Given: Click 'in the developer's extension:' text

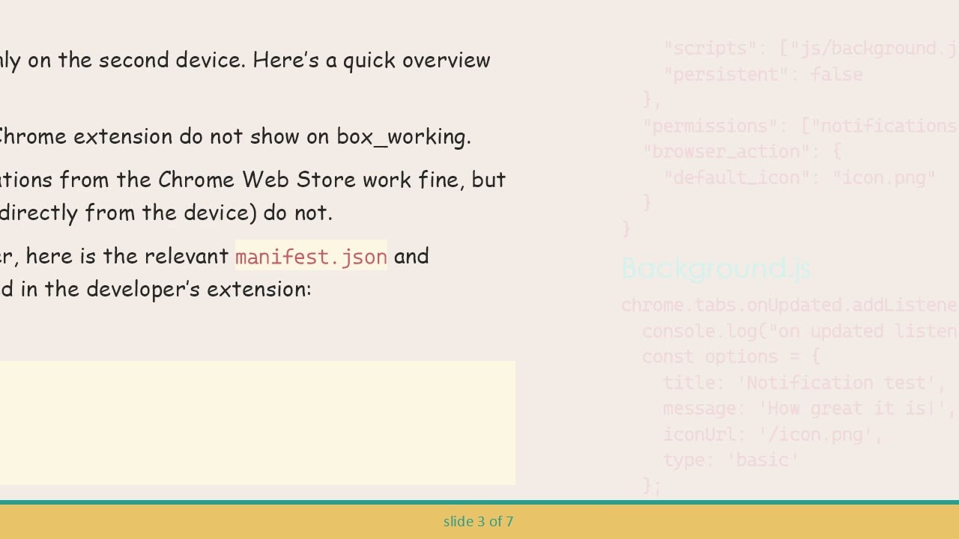Looking at the screenshot, I should (x=155, y=290).
